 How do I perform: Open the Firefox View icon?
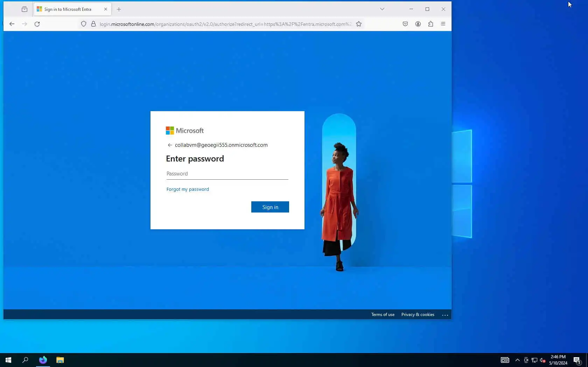[24, 9]
